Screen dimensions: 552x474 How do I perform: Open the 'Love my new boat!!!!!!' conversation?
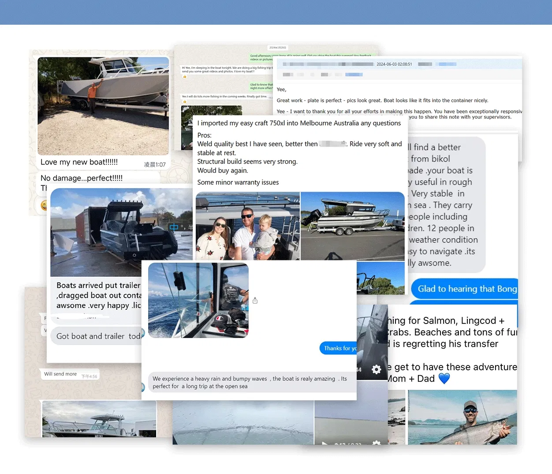79,162
